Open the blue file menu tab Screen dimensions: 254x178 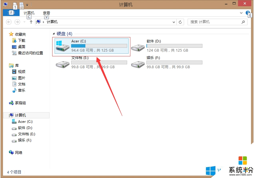click(11, 13)
